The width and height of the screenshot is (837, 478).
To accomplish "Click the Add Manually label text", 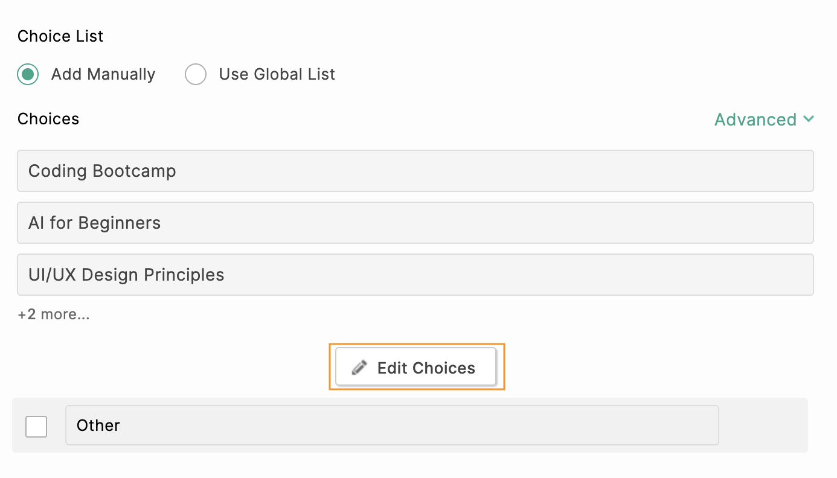I will 103,74.
